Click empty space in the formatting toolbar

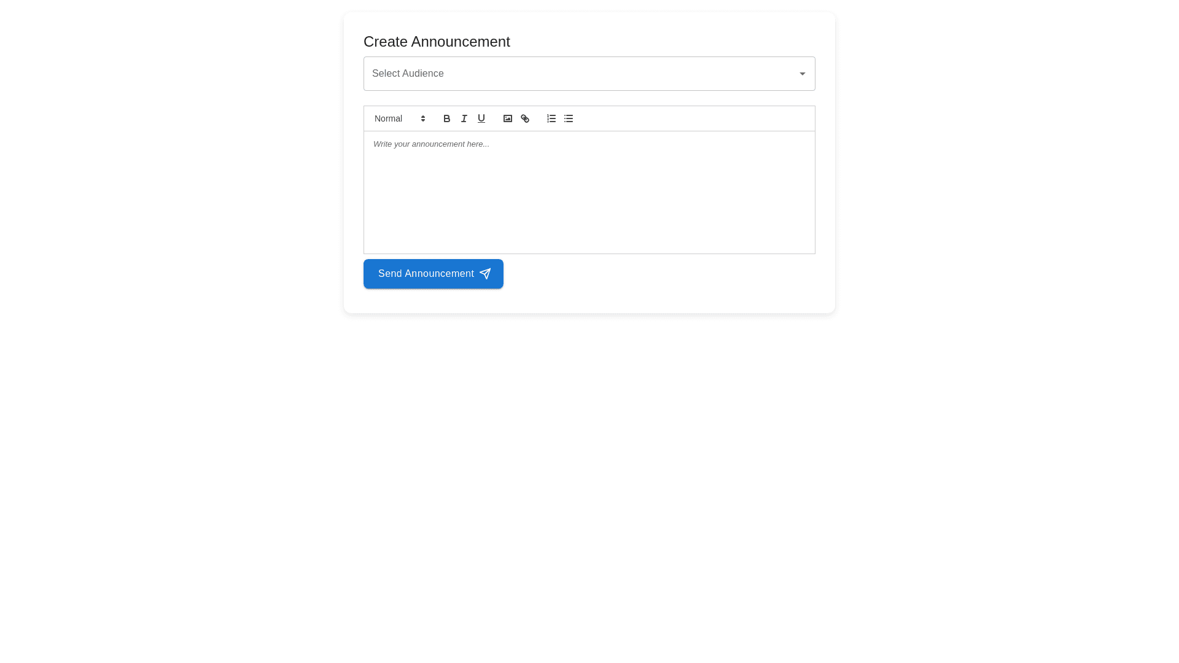click(x=694, y=118)
